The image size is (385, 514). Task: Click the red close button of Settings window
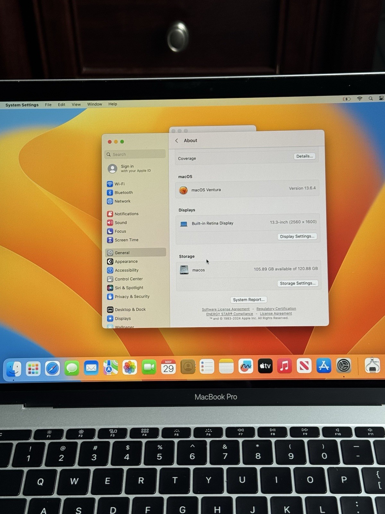click(110, 142)
